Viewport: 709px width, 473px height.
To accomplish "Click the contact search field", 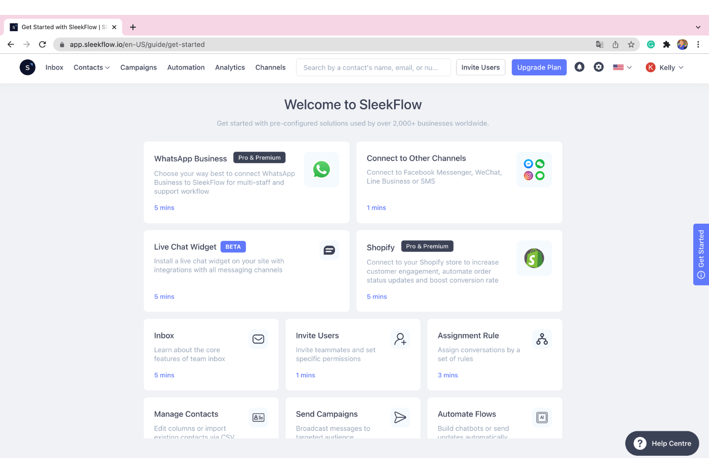I will tap(374, 68).
